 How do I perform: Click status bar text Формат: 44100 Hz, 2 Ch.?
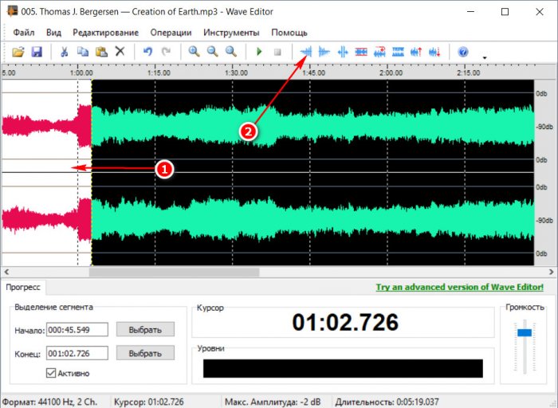coord(49,402)
